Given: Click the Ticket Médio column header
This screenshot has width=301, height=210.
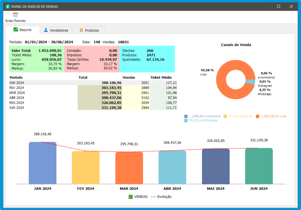Looking at the screenshot, I should (160, 77).
